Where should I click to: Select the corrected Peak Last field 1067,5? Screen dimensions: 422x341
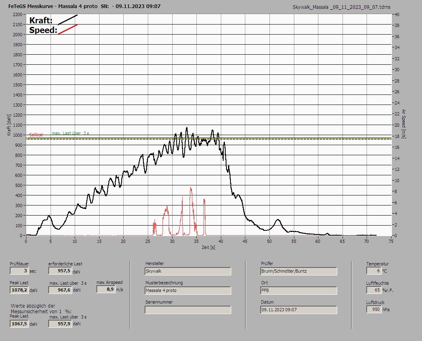point(19,323)
